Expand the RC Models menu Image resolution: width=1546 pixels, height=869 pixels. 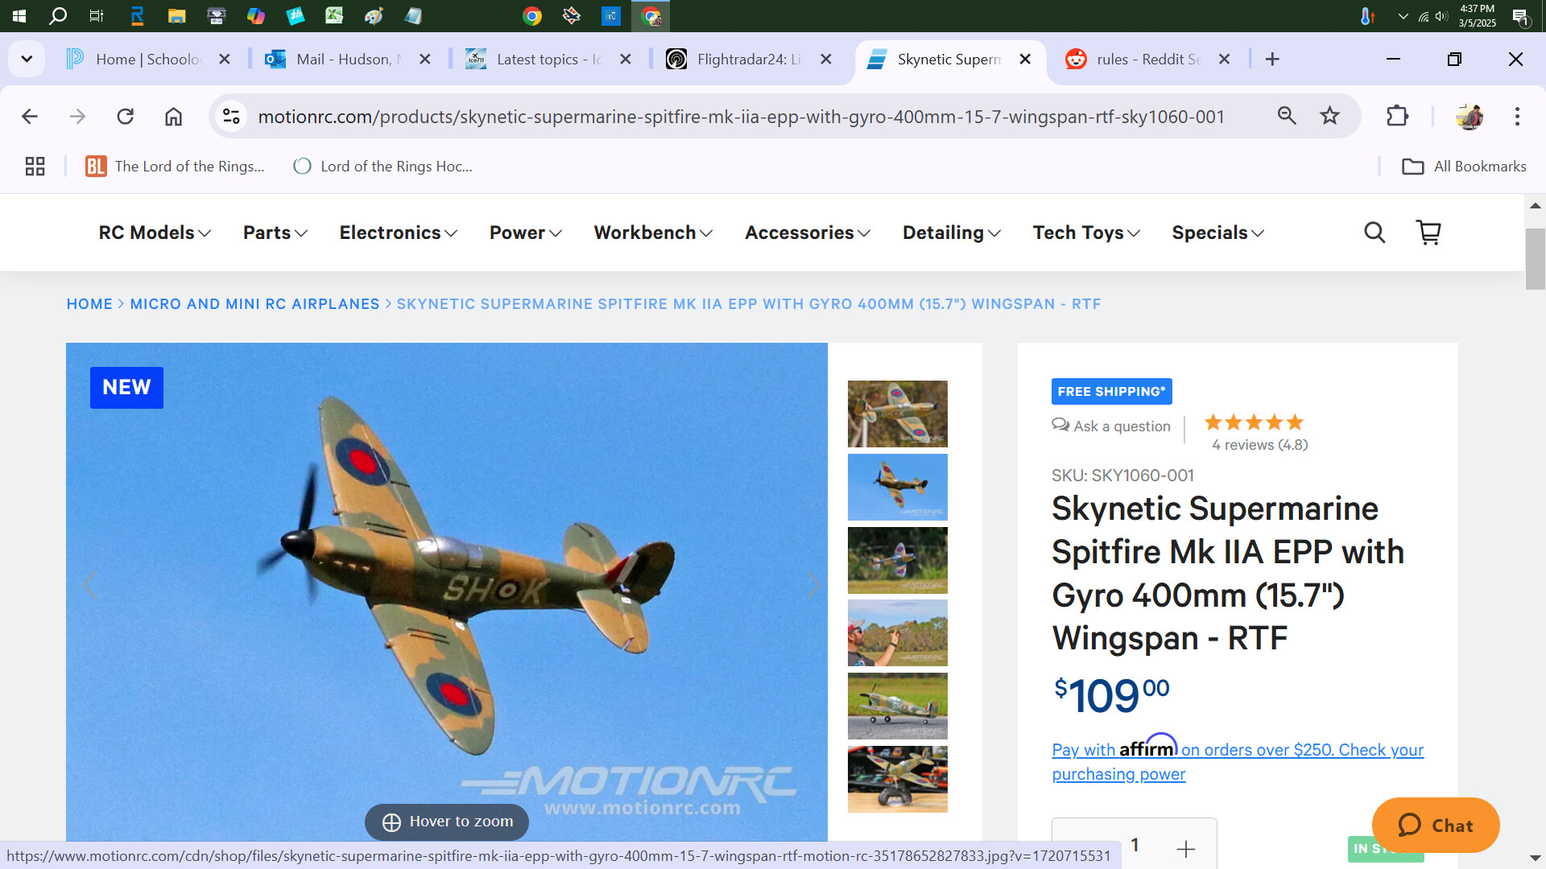[x=155, y=233]
